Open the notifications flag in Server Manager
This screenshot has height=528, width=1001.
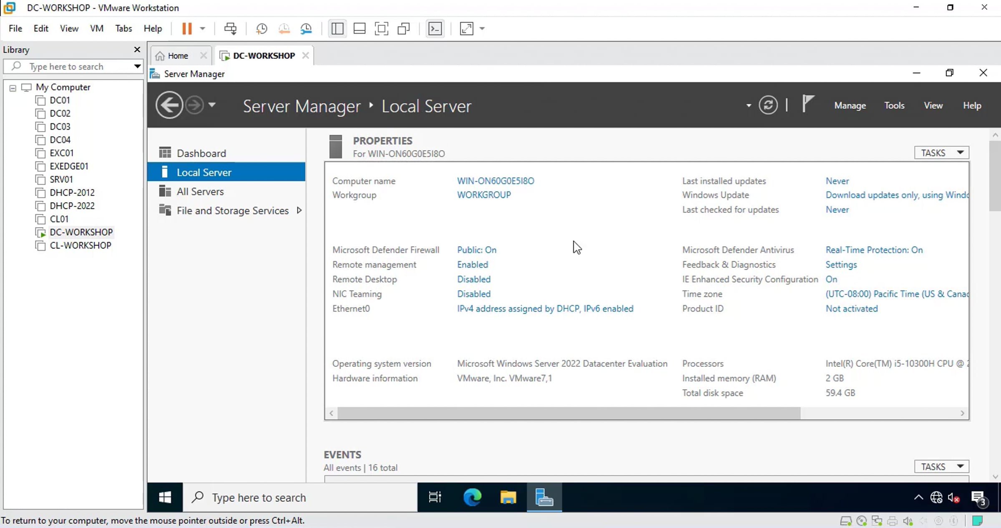click(x=807, y=104)
